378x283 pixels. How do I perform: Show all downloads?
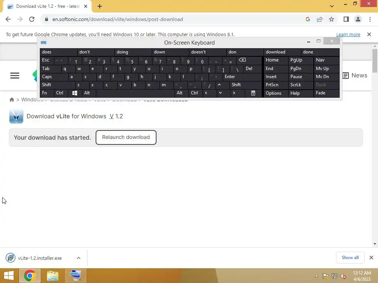tap(350, 258)
